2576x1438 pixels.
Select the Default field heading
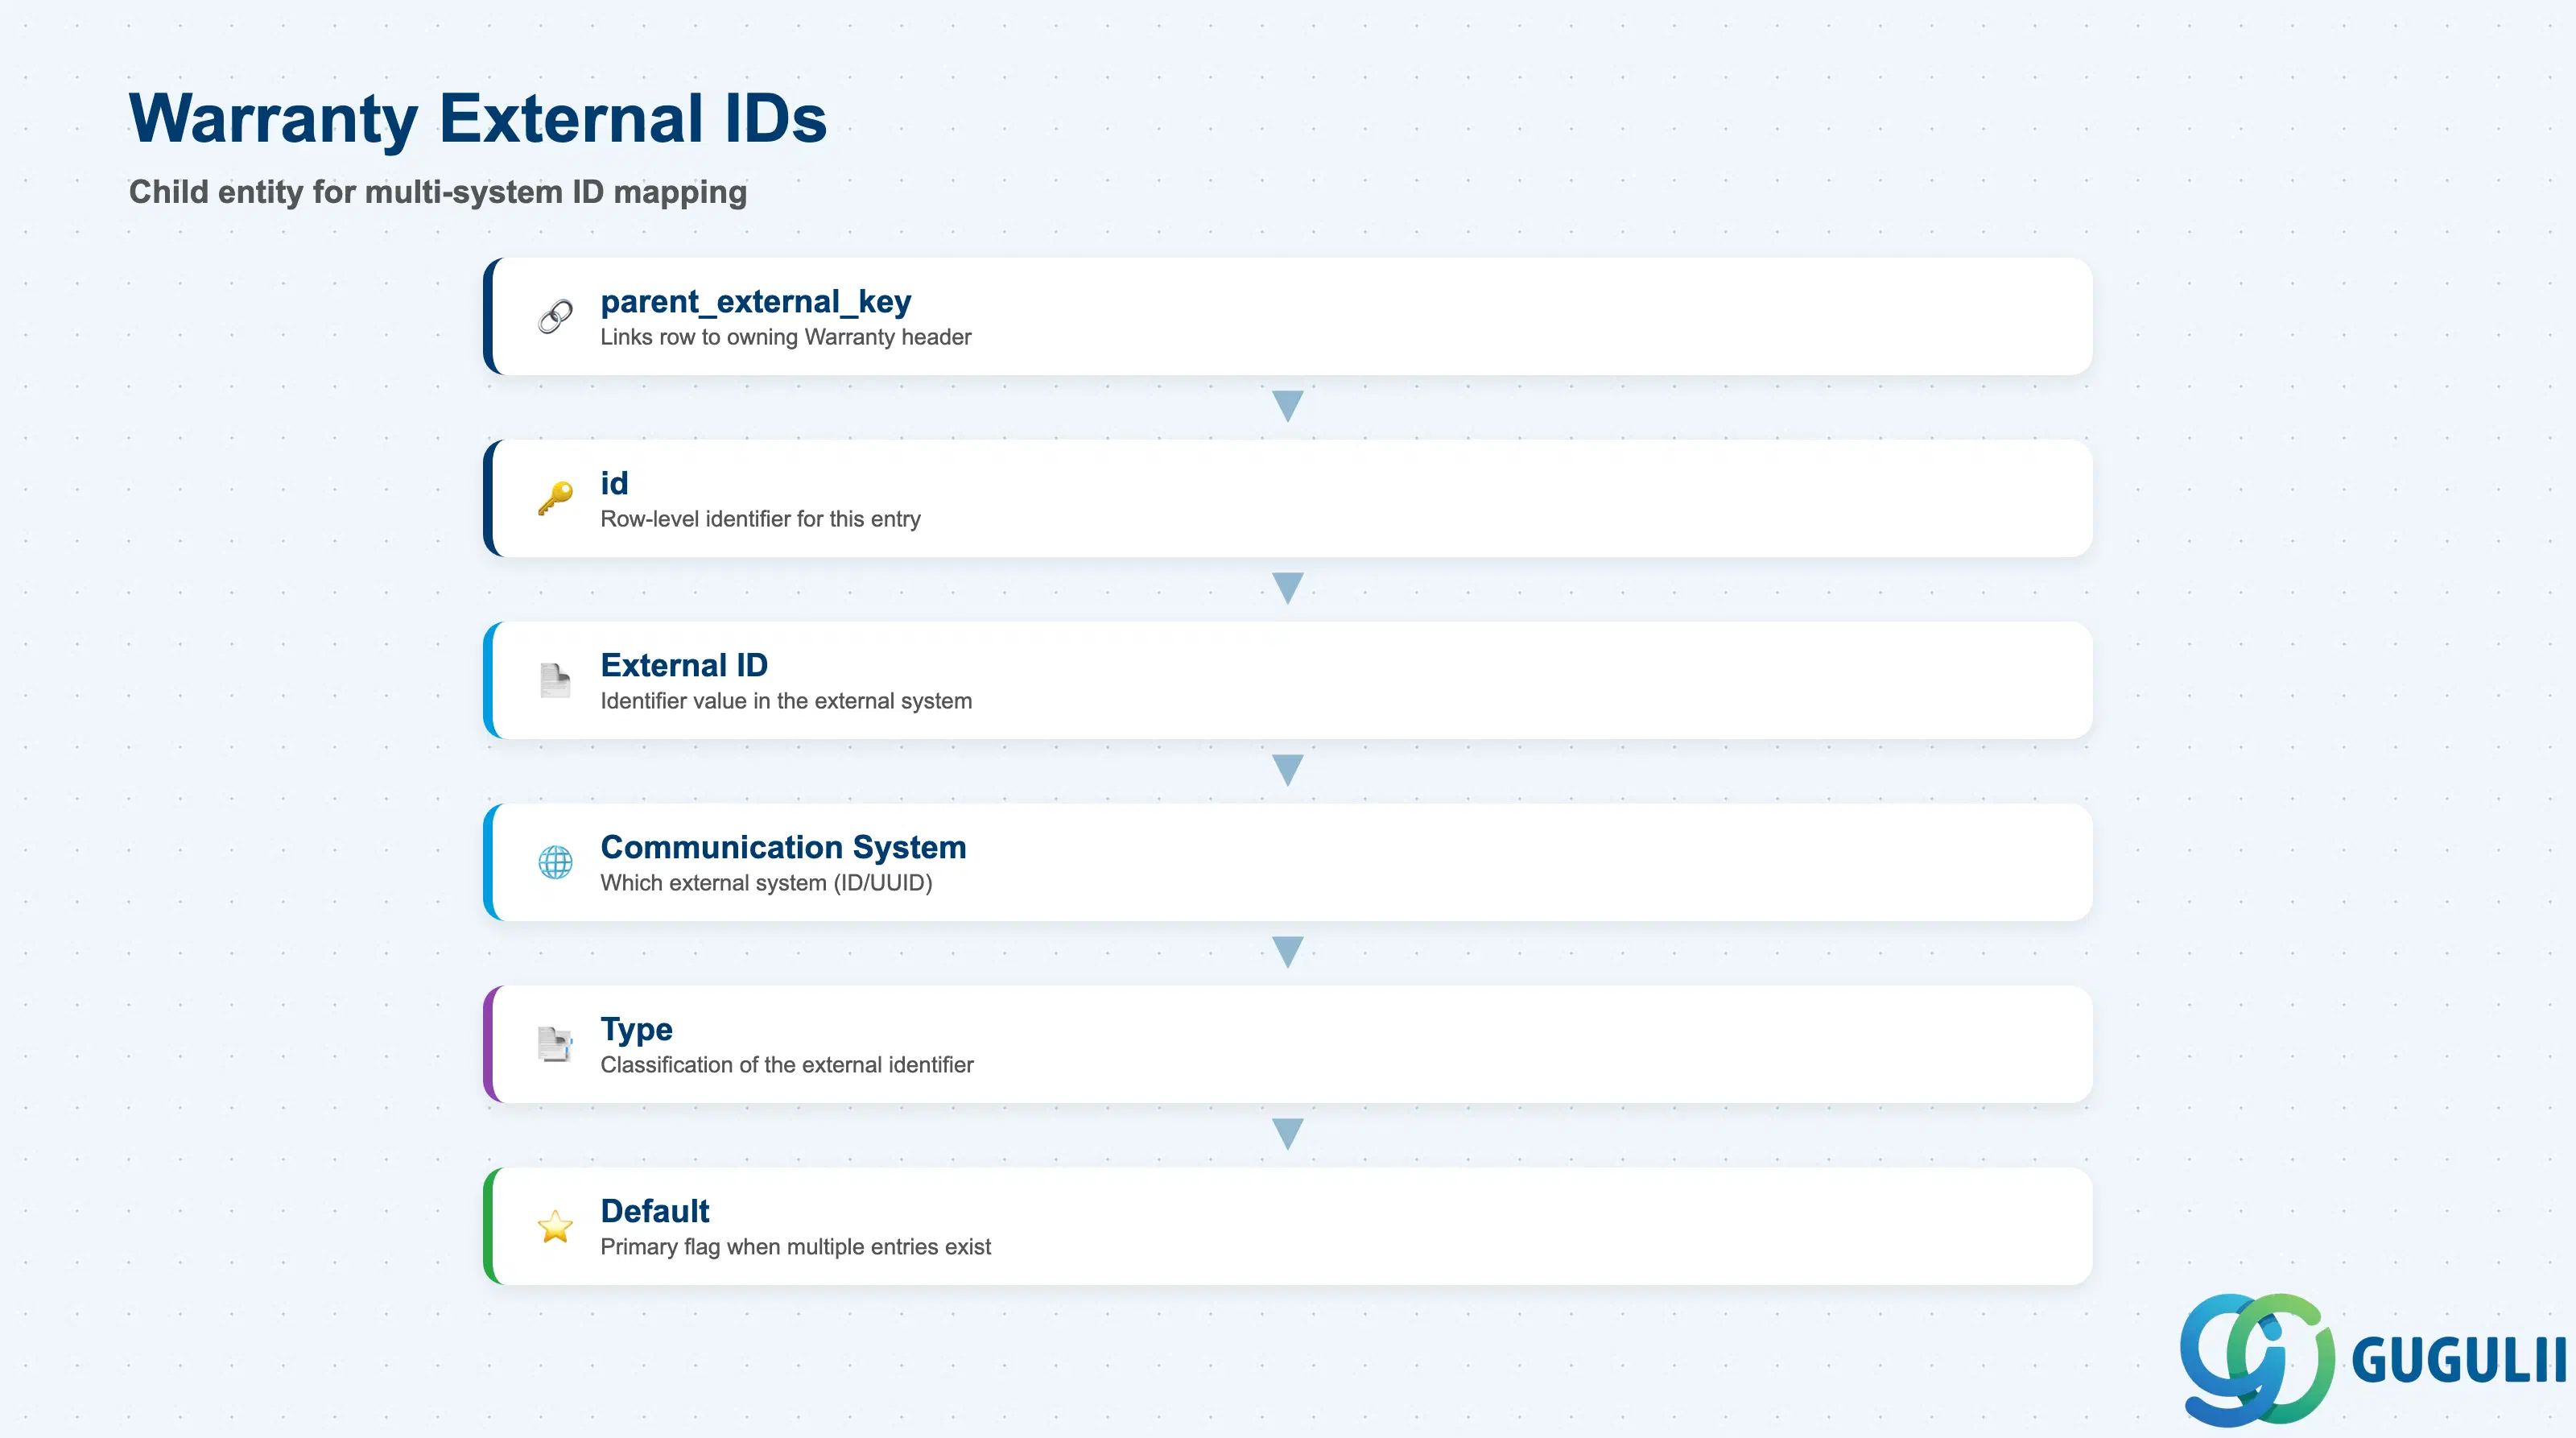point(654,1211)
